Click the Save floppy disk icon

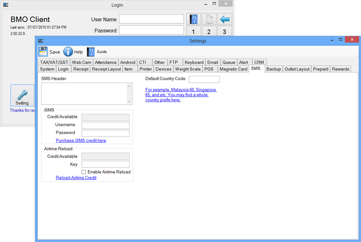click(43, 51)
